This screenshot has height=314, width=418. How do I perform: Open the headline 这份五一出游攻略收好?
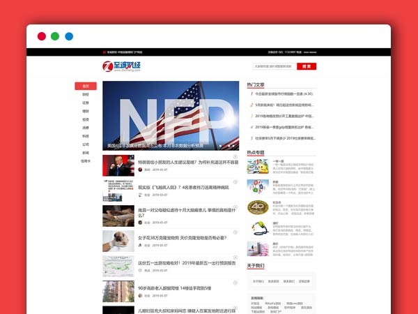coord(187,263)
